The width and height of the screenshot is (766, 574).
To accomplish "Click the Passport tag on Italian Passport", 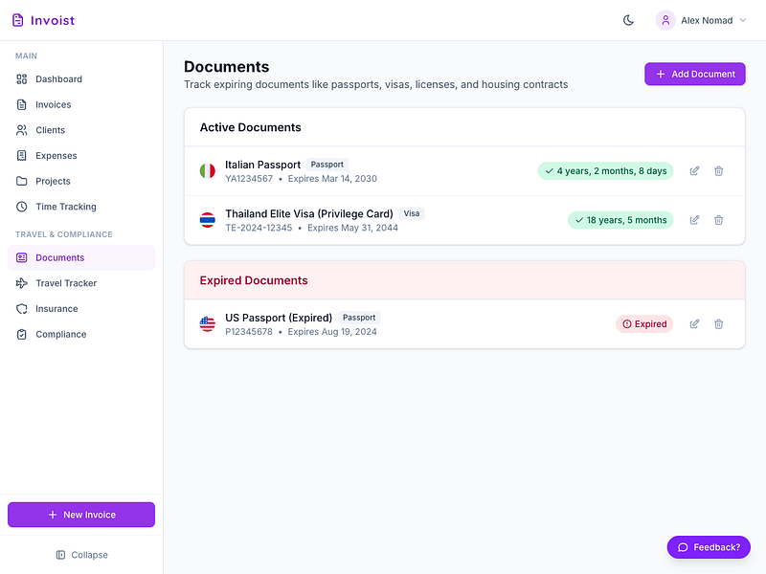I will pyautogui.click(x=327, y=165).
